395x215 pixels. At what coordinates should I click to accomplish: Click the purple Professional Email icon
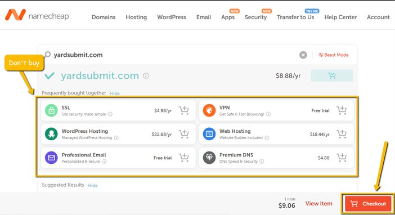51,158
